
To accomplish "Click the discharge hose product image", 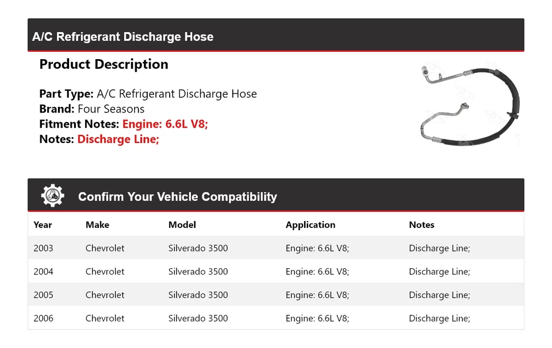I will tap(471, 104).
